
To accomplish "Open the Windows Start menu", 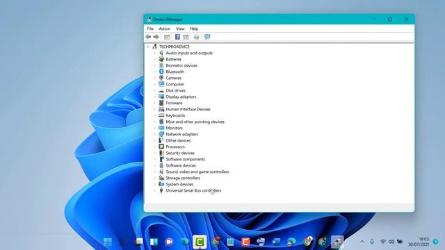I will [108, 242].
